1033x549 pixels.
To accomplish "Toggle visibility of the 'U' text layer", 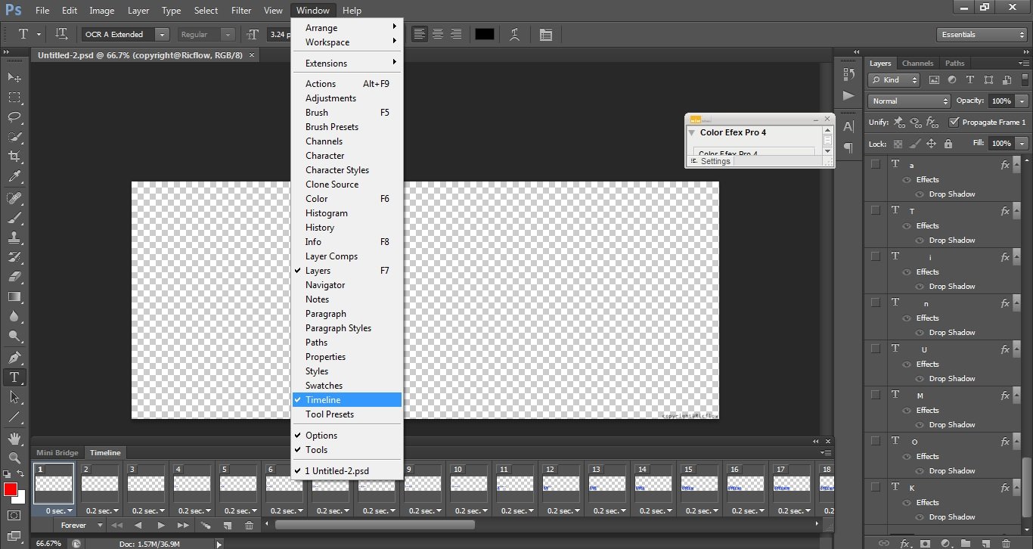I will click(876, 349).
